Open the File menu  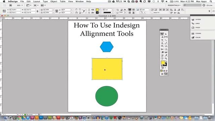22,1
